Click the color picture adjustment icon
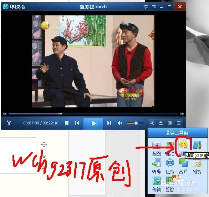Image resolution: width=209 pixels, height=197 pixels. [170, 123]
